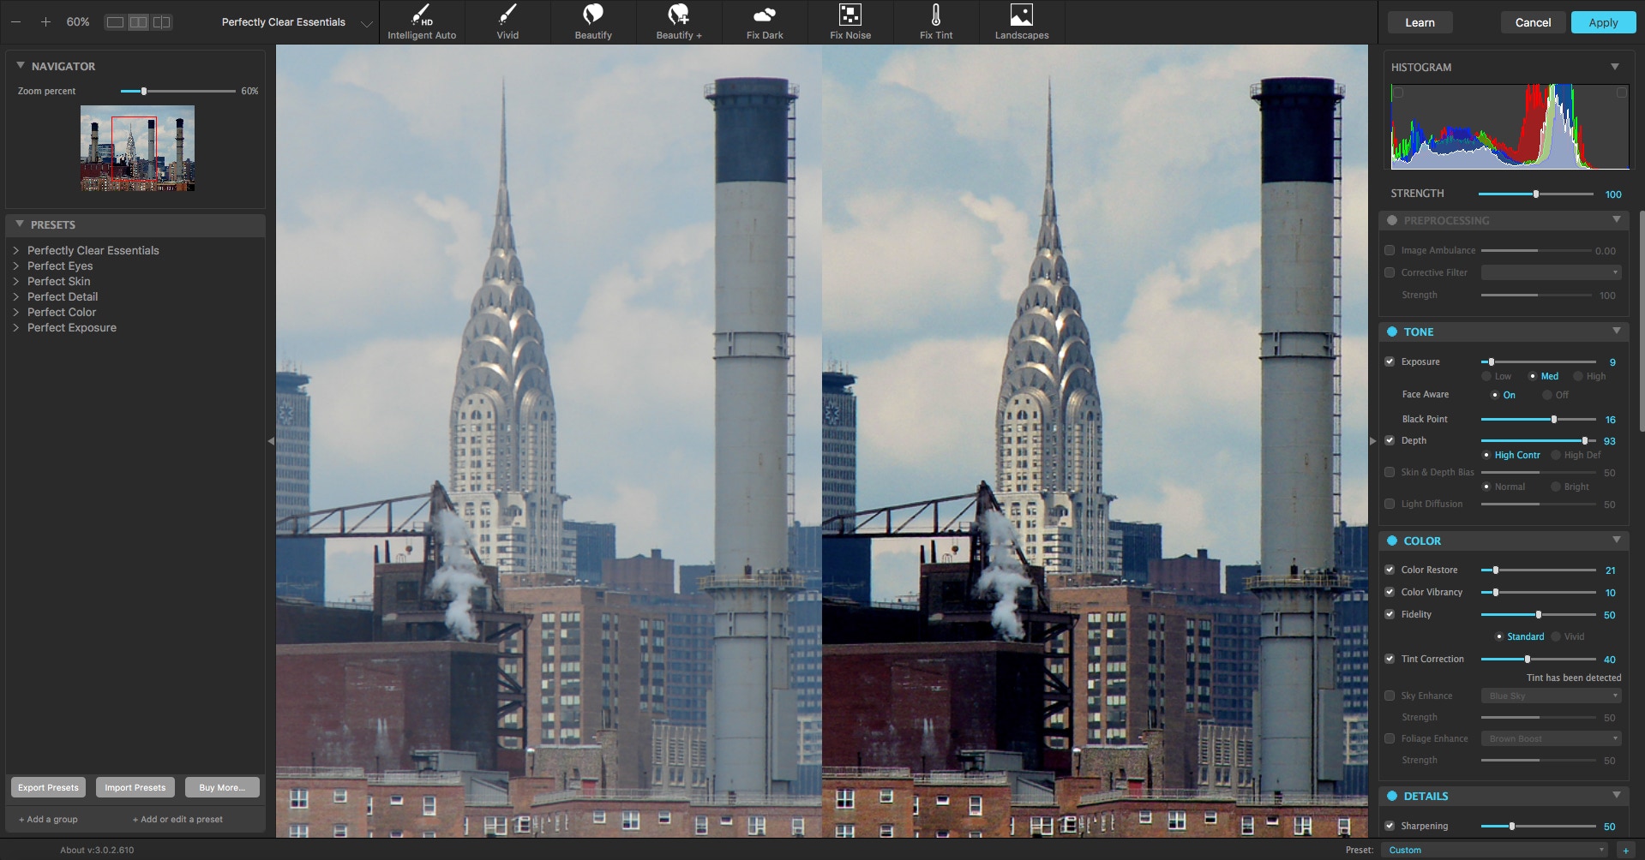
Task: Select the High Def depth option
Action: (x=1556, y=455)
